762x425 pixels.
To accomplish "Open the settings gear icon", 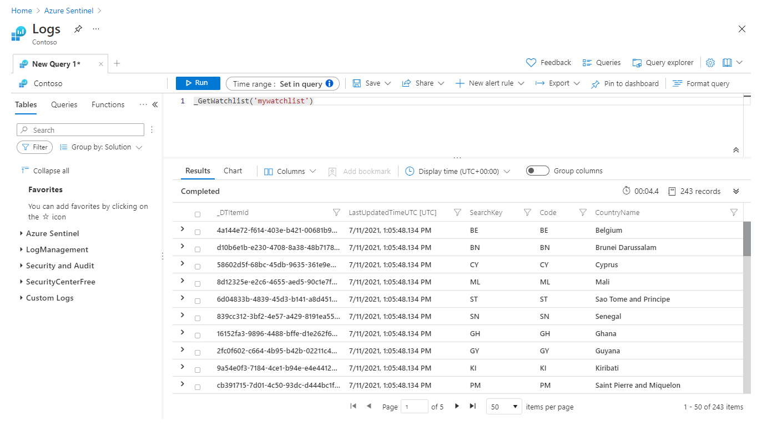I will click(710, 62).
